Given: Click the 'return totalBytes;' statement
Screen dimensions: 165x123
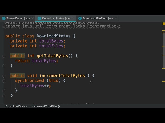Looking at the screenshot, I should coord(37,61).
